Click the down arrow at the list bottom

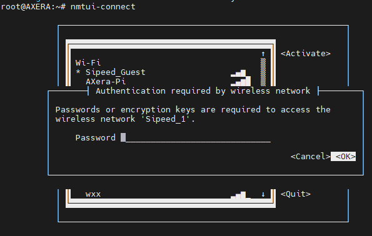point(263,195)
